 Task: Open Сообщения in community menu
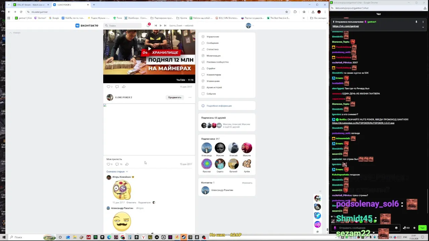pos(212,43)
